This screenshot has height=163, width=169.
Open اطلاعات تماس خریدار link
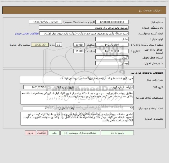(27, 34)
